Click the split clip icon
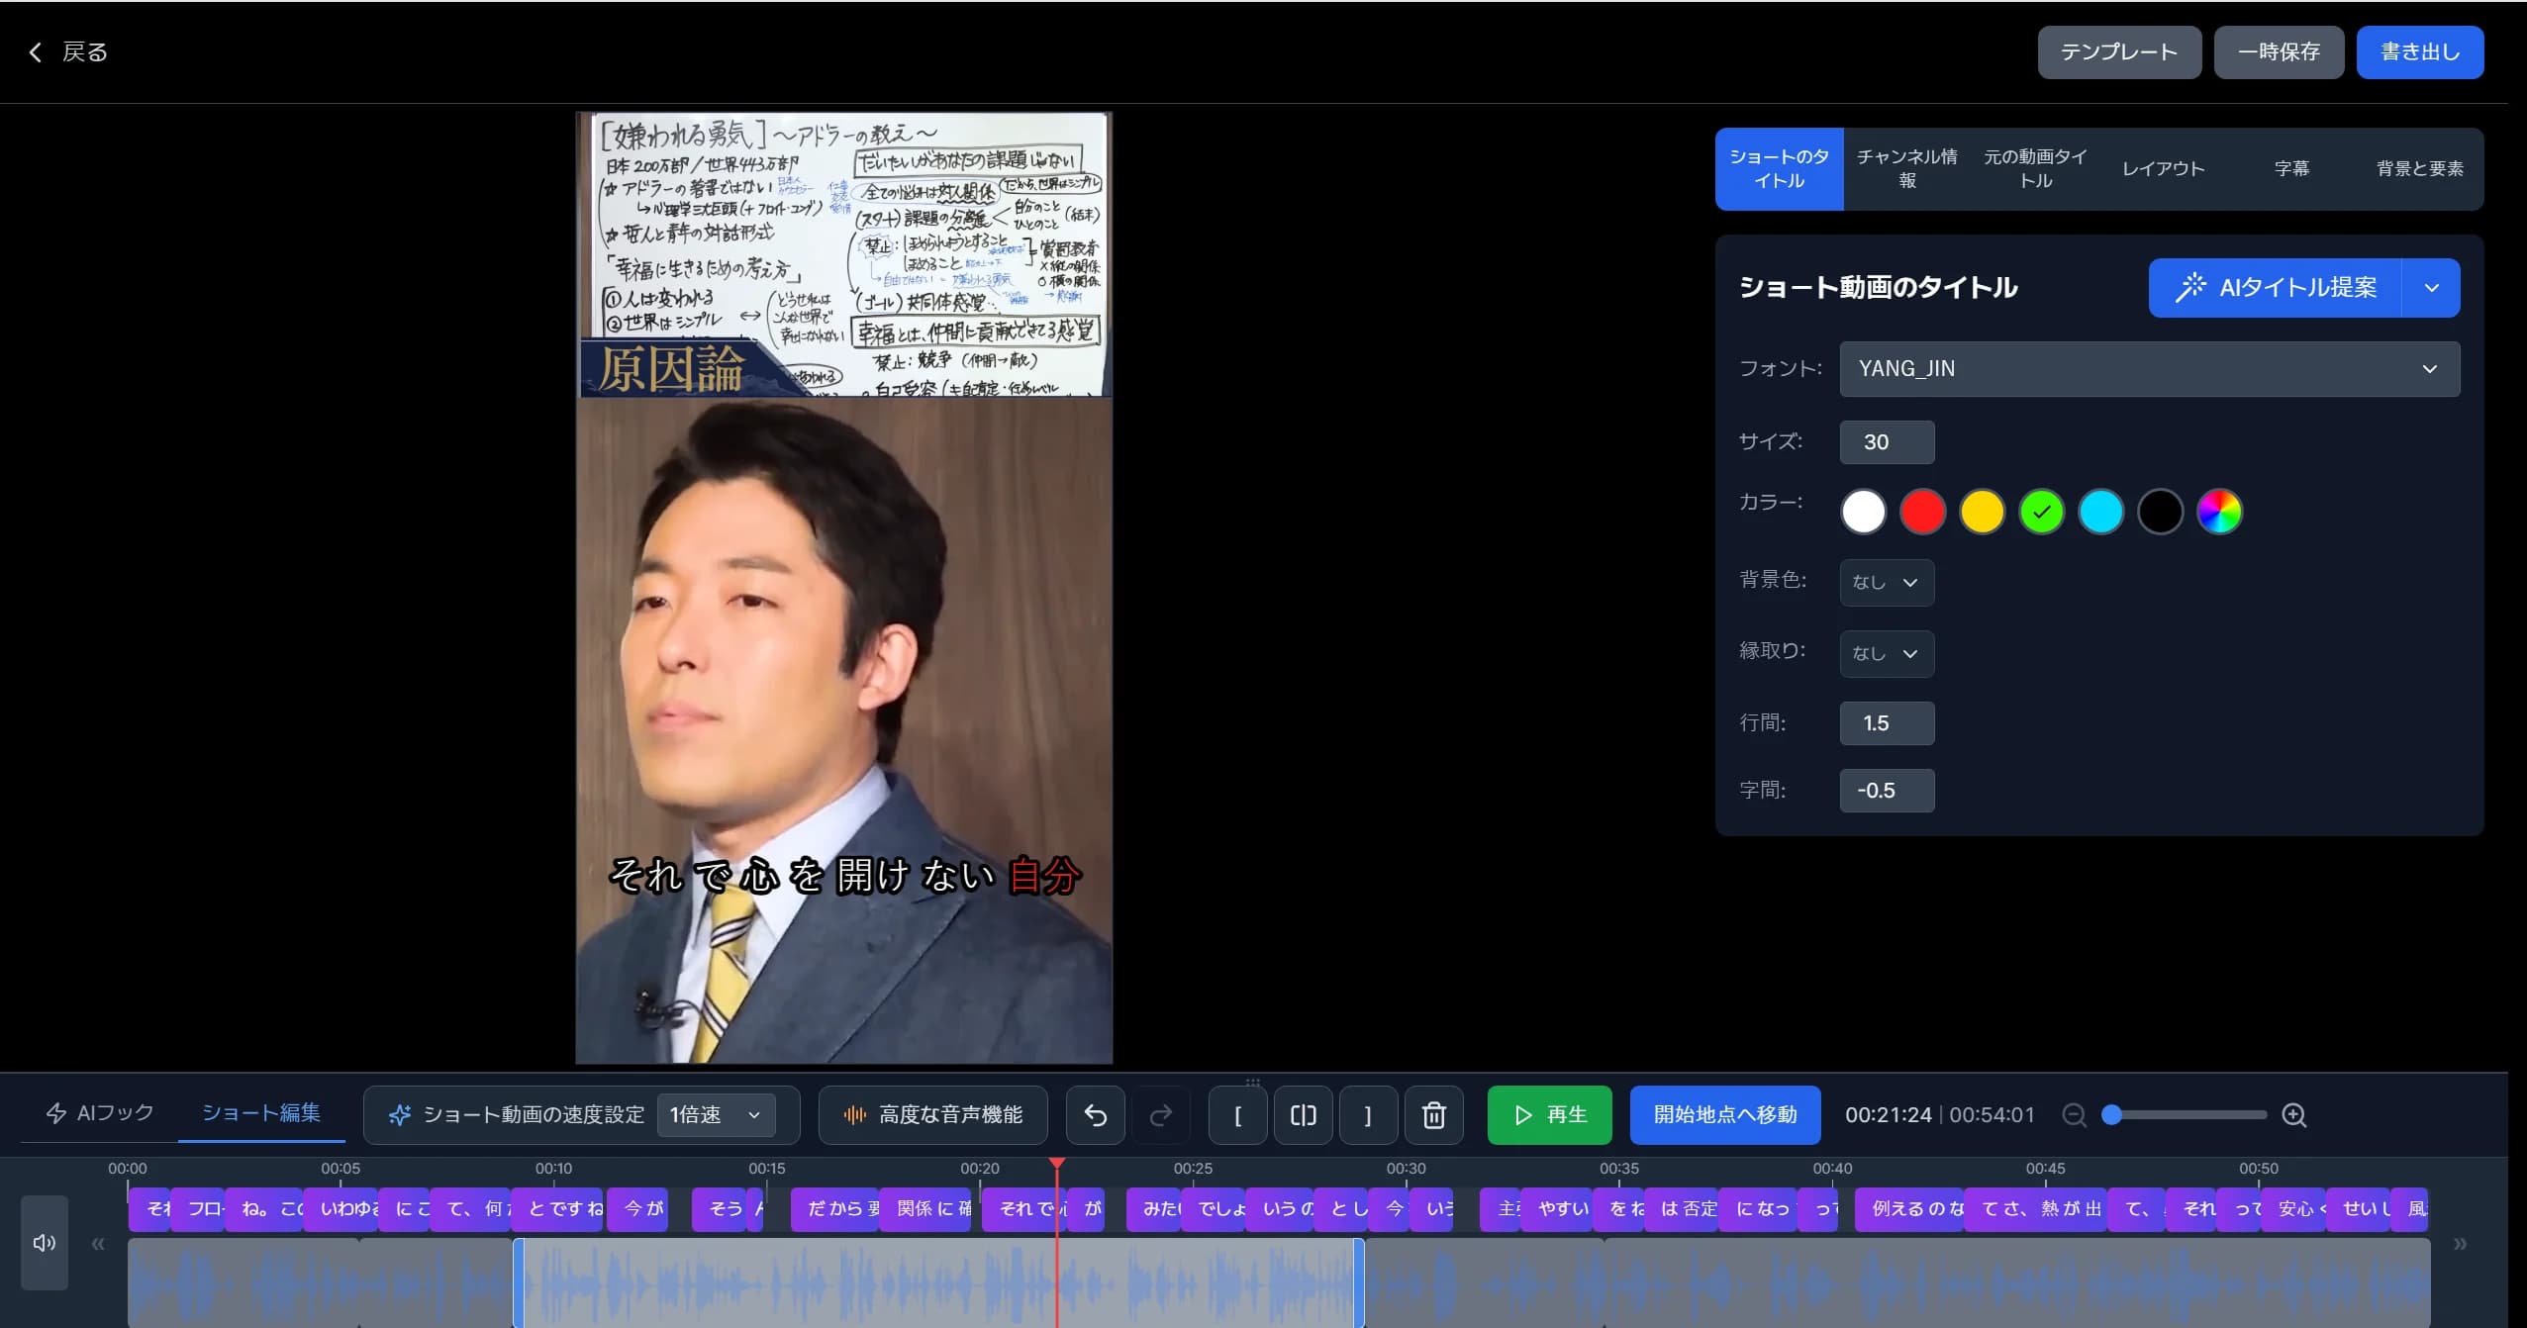 coord(1302,1114)
